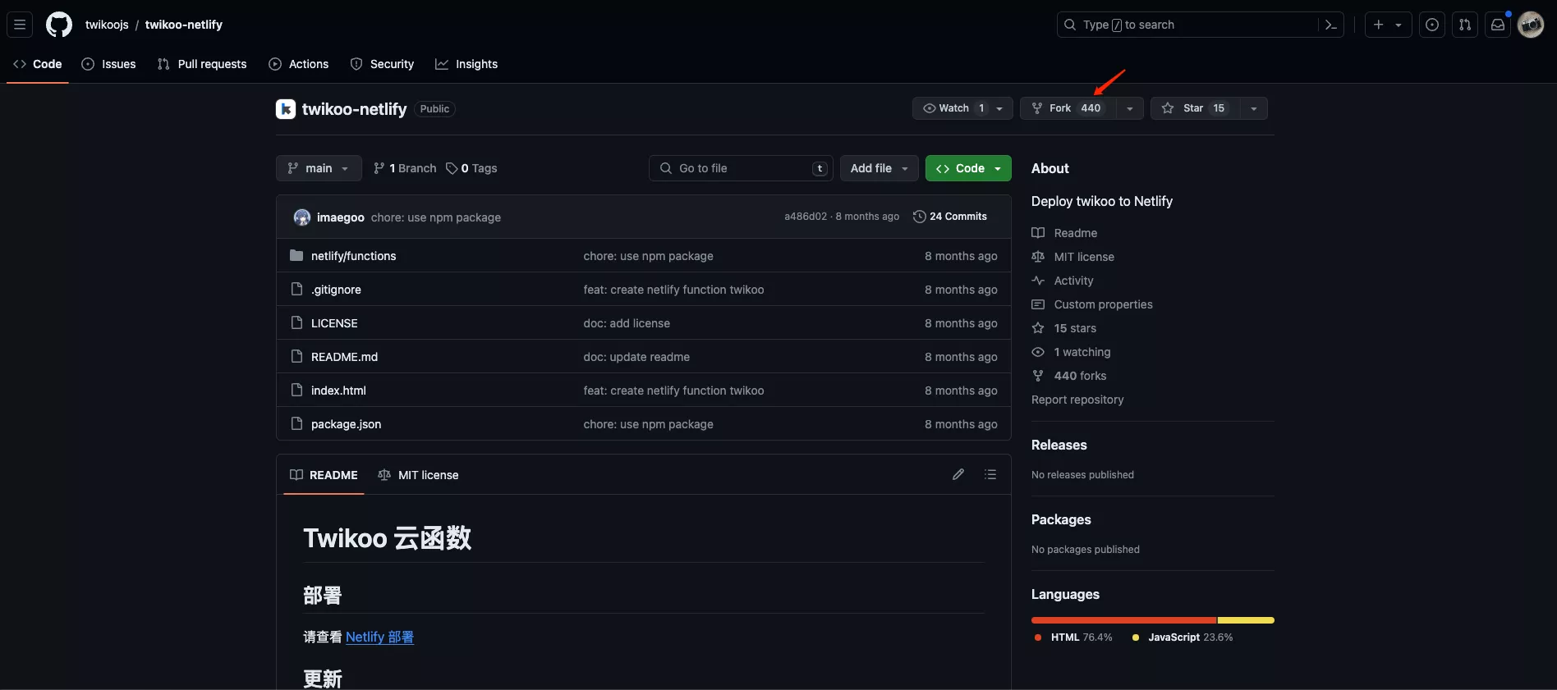
Task: Click the file icon next to LICENSE
Action: [x=296, y=323]
